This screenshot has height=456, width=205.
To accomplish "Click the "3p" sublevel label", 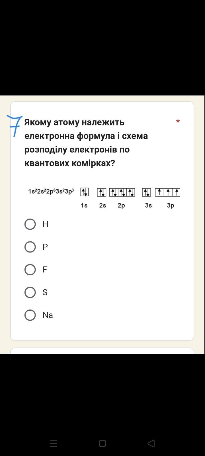I will (x=170, y=205).
